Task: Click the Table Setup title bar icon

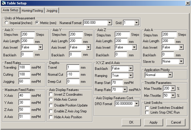Action: [x=4, y=3]
